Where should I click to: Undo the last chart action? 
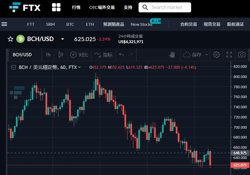tap(121, 55)
